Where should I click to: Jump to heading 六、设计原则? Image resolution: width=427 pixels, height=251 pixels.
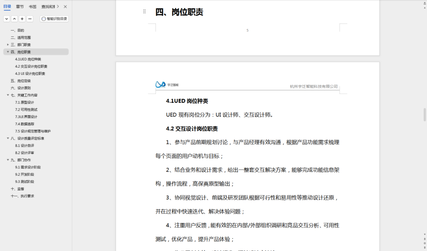pyautogui.click(x=20, y=88)
